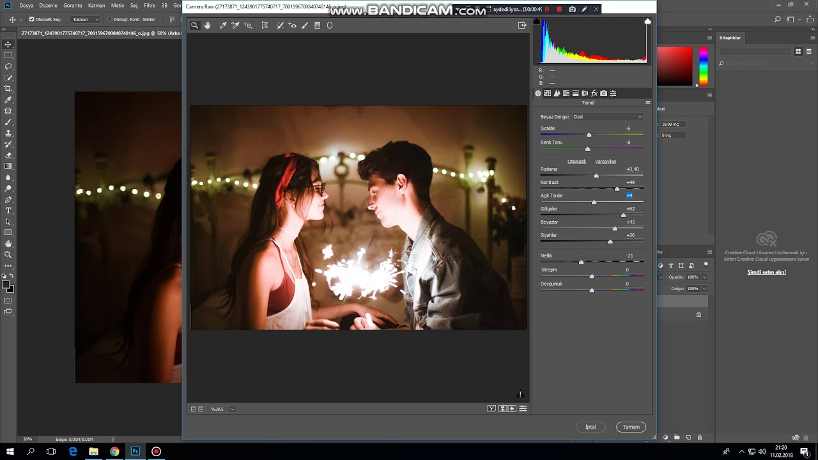Open the Presets panel tab
This screenshot has width=818, height=460.
613,93
